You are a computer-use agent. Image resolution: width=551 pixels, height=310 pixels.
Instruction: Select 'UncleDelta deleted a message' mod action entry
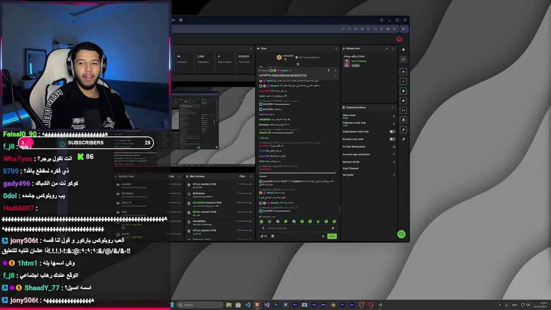[x=220, y=223]
